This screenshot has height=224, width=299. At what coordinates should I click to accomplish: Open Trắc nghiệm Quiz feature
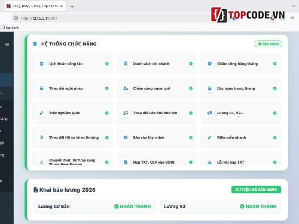point(72,113)
